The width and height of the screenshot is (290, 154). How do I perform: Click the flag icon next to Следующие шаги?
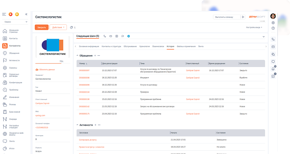(x=122, y=36)
